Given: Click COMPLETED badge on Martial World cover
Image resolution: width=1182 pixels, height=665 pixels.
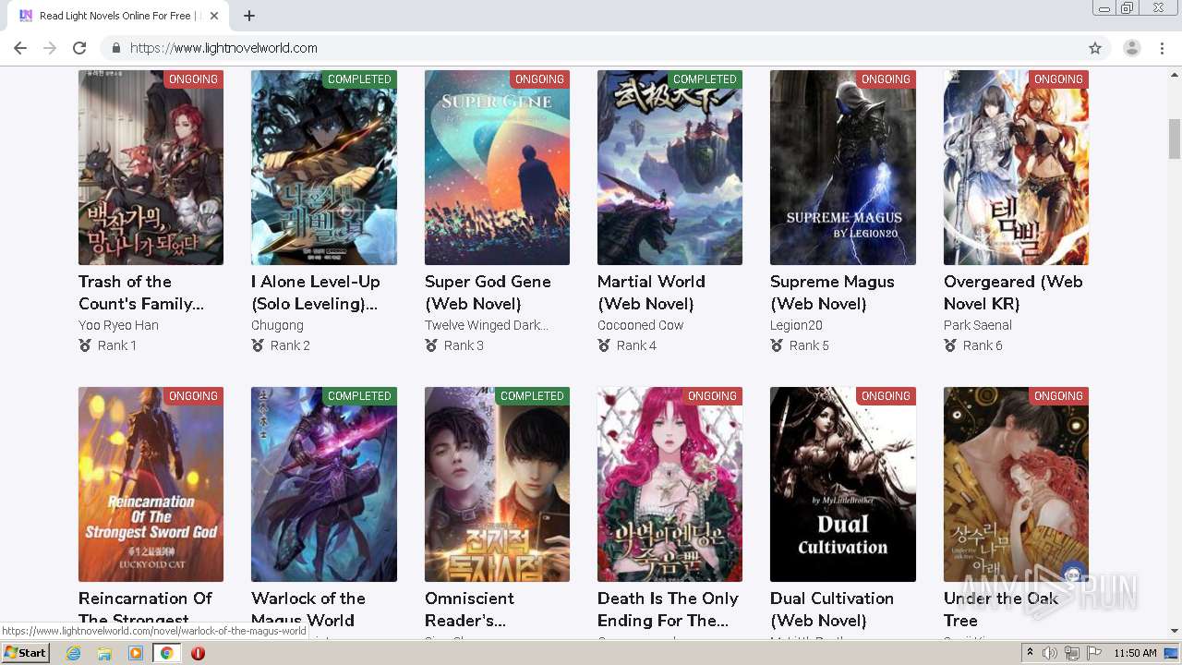Looking at the screenshot, I should pyautogui.click(x=705, y=79).
